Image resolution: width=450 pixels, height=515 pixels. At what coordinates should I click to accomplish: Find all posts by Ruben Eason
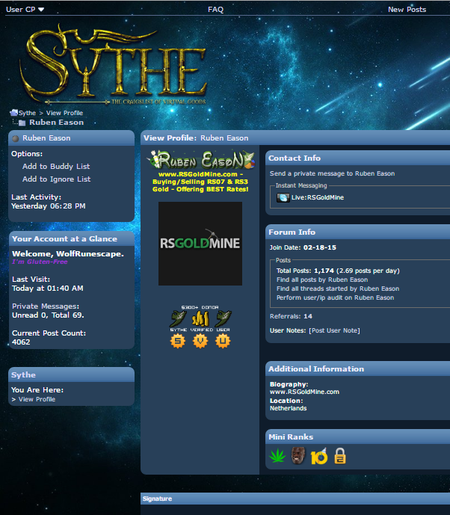tap(322, 280)
